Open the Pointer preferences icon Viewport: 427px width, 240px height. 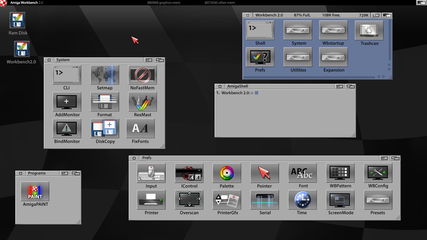pyautogui.click(x=264, y=173)
